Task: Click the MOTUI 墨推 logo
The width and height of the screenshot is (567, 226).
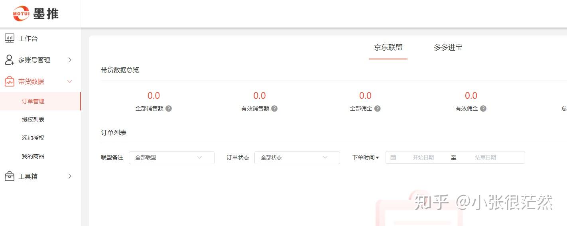Action: (35, 14)
